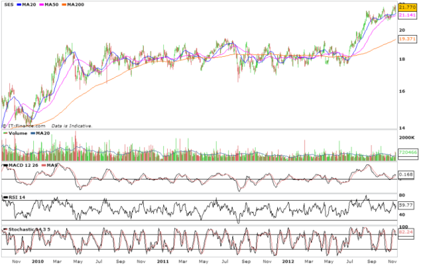This screenshot has height=269, width=421.
Task: Click the 21.141 MA50 value tag
Action: 408,15
